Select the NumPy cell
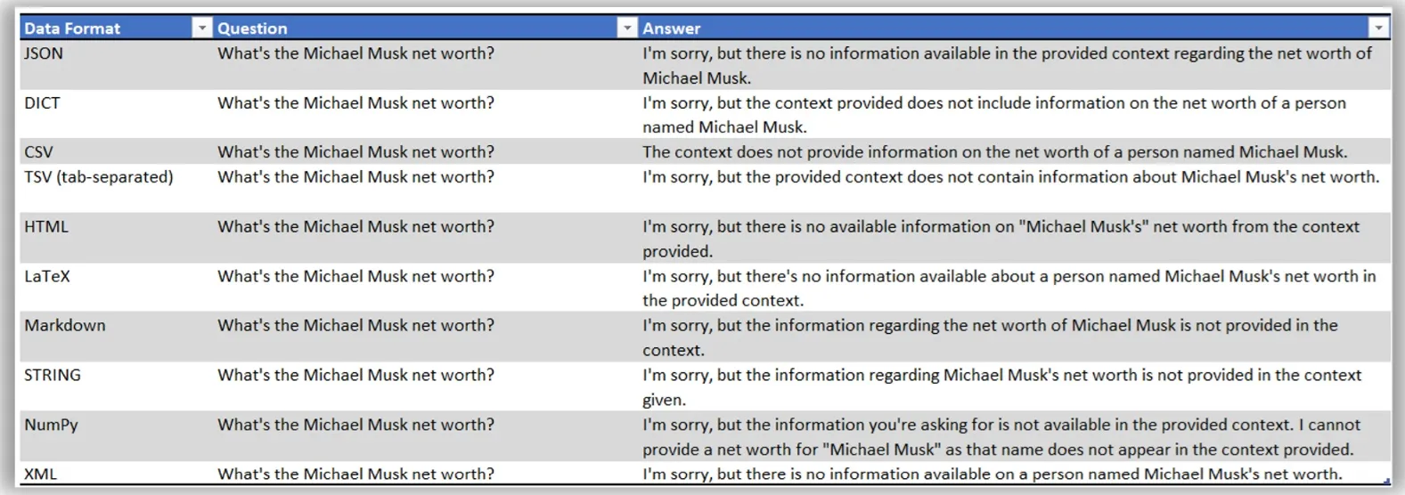The image size is (1405, 495). (117, 436)
